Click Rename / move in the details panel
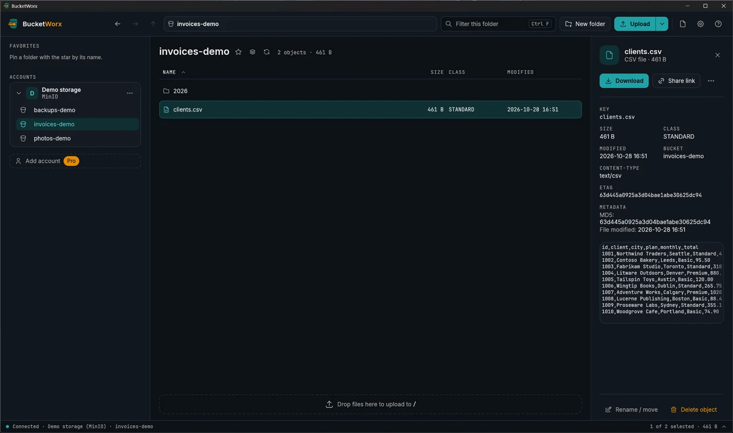Screen dimensions: 733x433 click(x=631, y=409)
